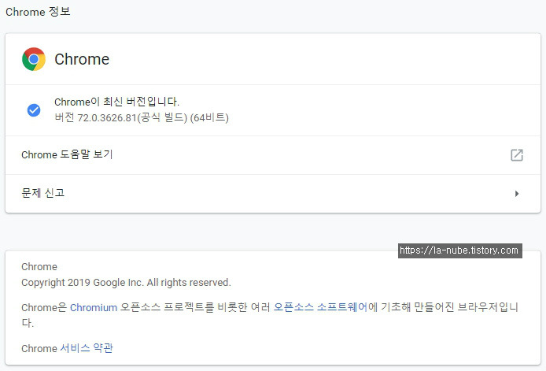
Task: Open the Chromium project link
Action: coord(94,307)
